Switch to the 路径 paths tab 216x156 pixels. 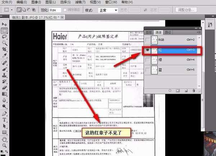[x=168, y=32]
